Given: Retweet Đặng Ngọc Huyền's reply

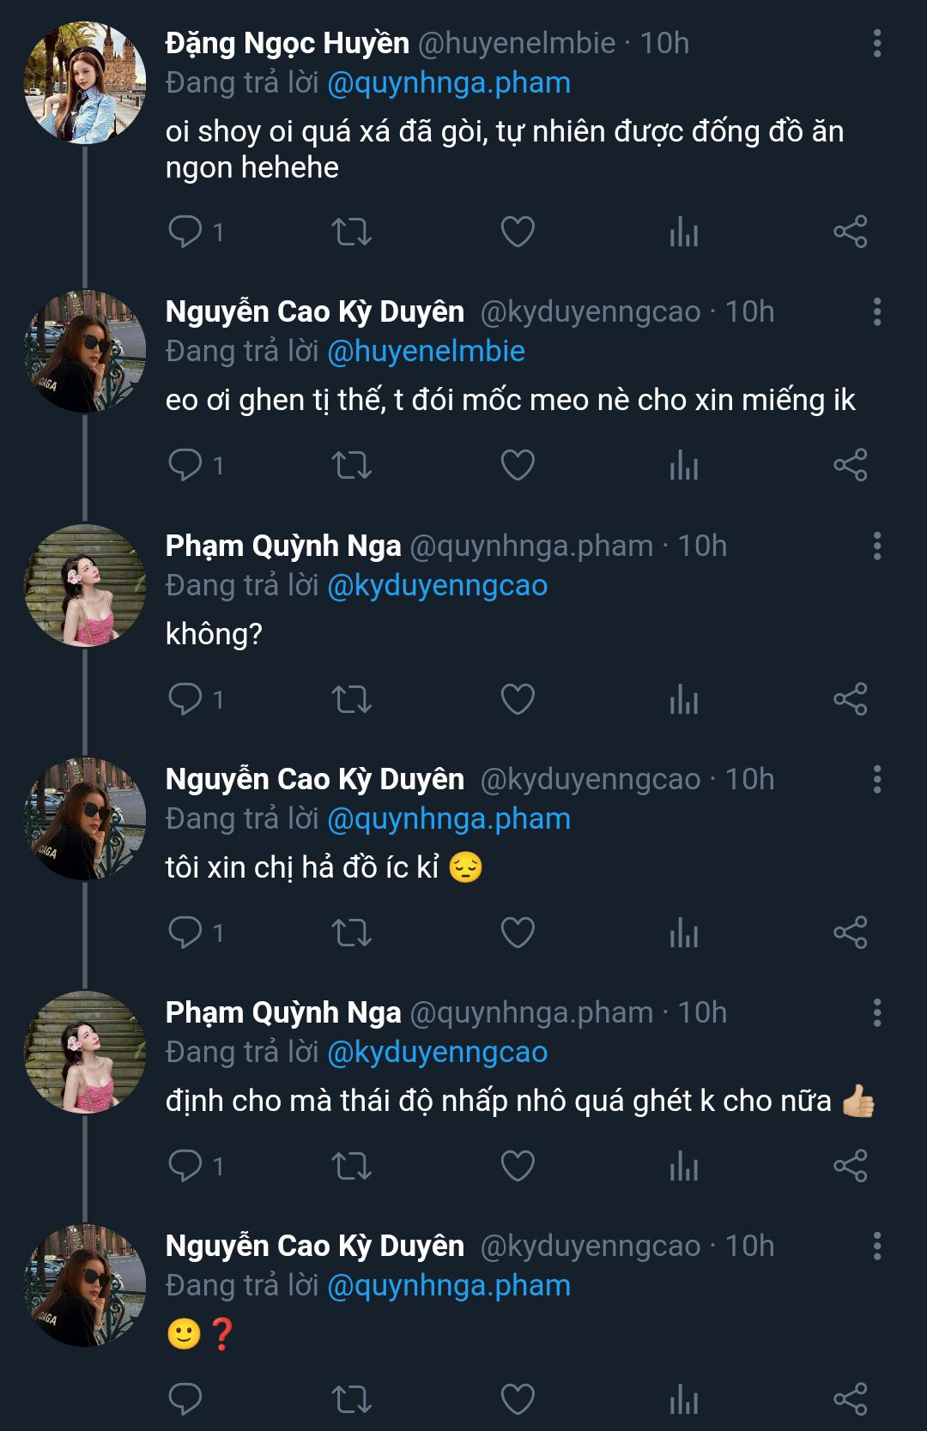Looking at the screenshot, I should click(351, 232).
